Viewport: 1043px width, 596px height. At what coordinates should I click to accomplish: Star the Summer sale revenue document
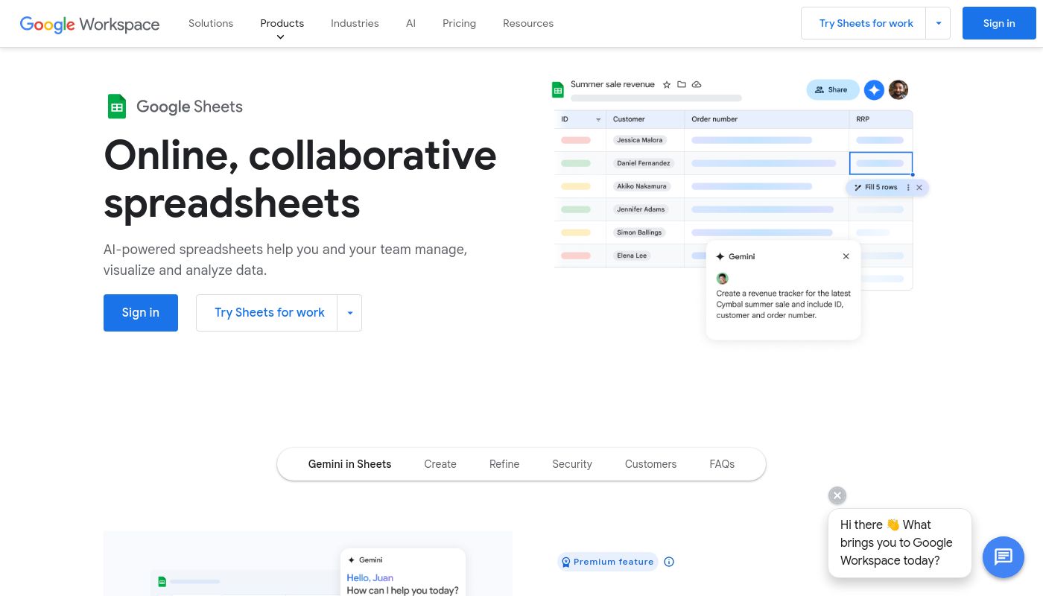tap(667, 85)
